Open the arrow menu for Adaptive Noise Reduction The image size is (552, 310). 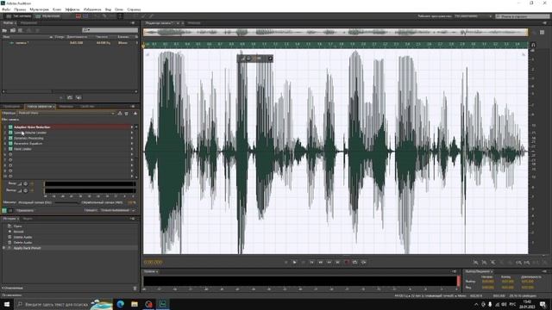[132, 127]
